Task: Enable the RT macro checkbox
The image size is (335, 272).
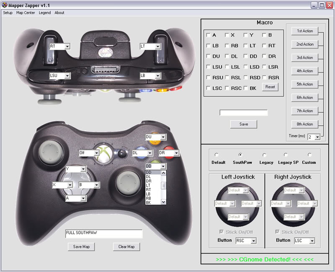Action: pyautogui.click(x=264, y=46)
